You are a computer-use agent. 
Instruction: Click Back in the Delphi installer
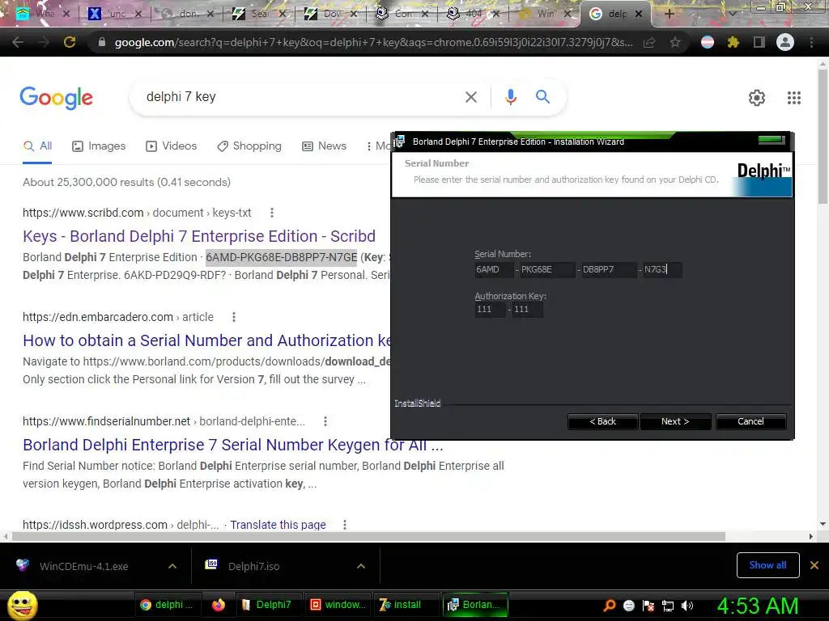pos(602,421)
